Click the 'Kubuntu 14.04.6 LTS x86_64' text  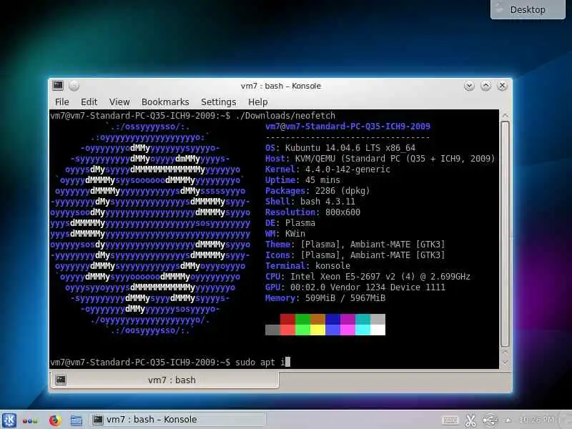(350, 148)
